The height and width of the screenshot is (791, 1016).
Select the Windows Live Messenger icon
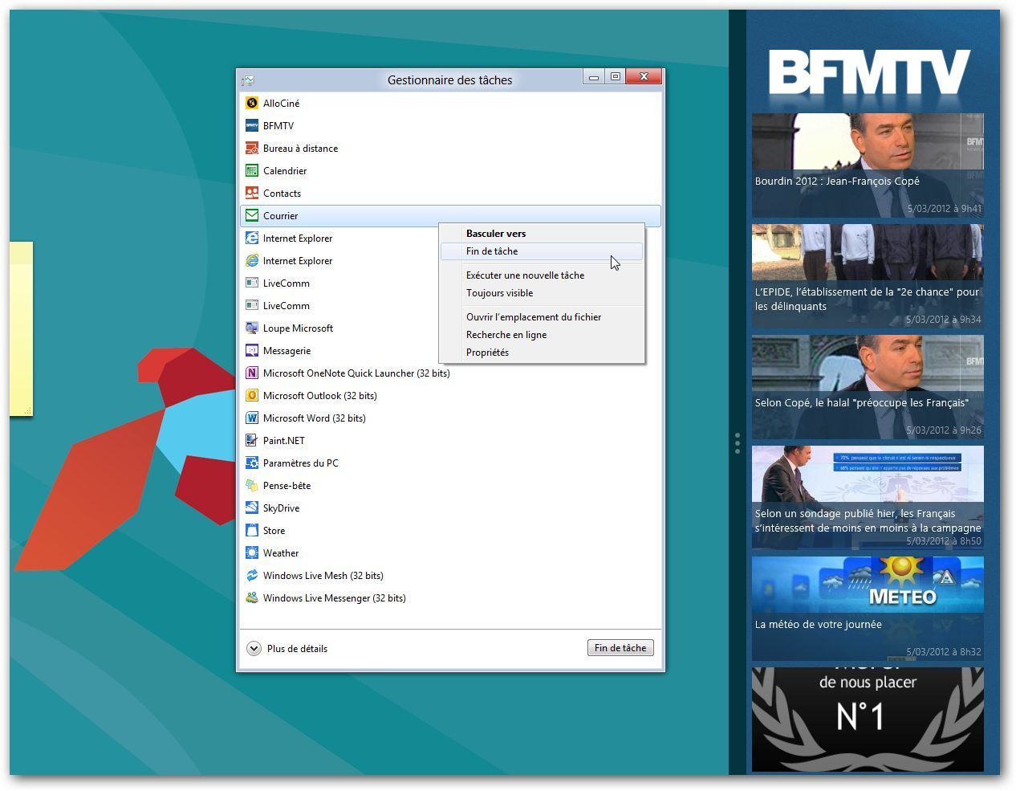252,597
